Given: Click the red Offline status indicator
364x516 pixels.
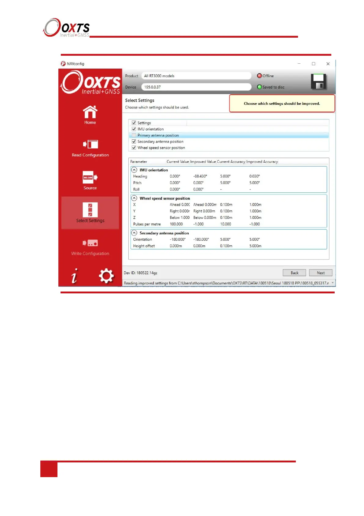Looking at the screenshot, I should point(259,76).
